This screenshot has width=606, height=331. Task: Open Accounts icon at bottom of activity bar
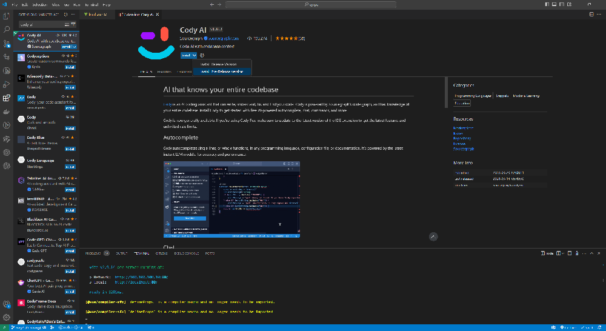coord(6,304)
